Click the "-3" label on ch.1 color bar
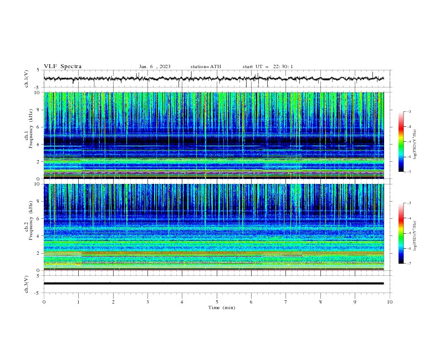Viewport: 439px width, 339px height. pyautogui.click(x=409, y=111)
